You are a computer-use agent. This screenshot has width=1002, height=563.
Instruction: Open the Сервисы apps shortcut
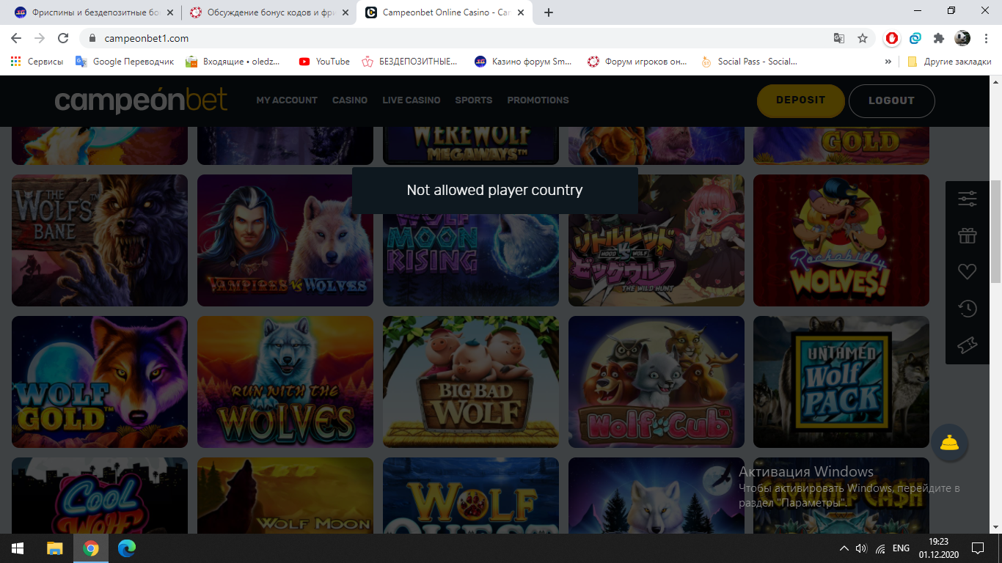pos(37,62)
